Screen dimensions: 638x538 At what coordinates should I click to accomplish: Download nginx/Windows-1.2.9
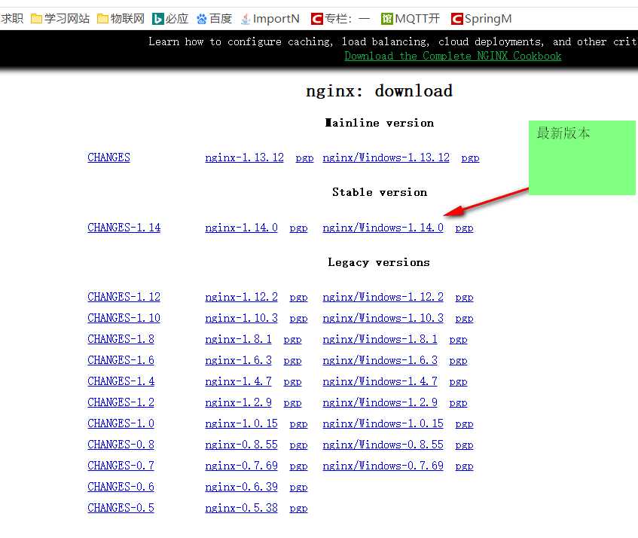pos(380,402)
